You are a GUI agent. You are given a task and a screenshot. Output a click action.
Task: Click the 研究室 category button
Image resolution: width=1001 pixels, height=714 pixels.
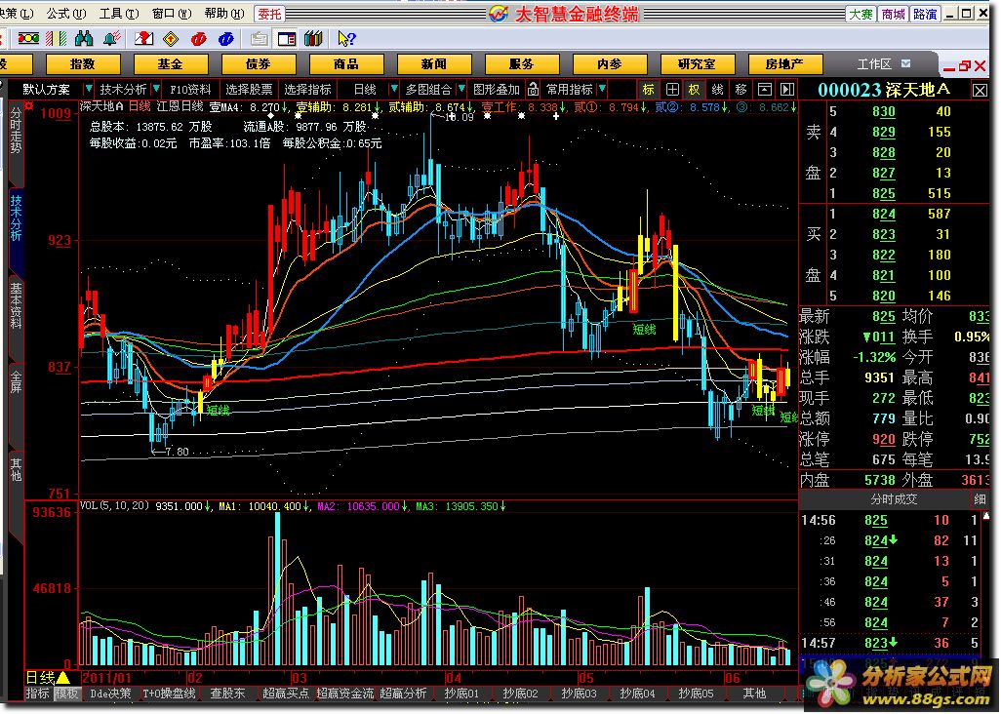pos(698,63)
